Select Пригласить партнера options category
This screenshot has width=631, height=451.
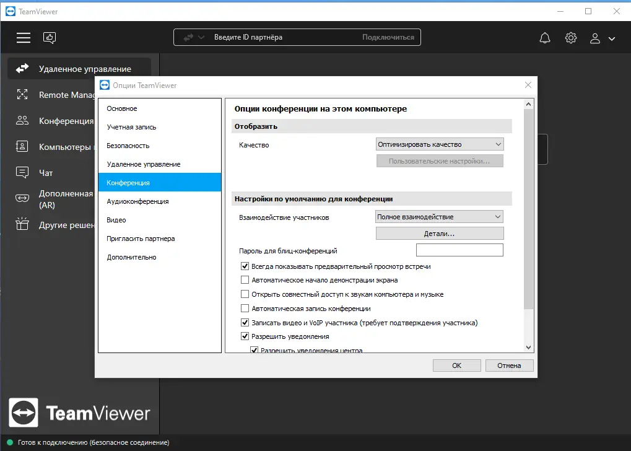tap(160, 238)
